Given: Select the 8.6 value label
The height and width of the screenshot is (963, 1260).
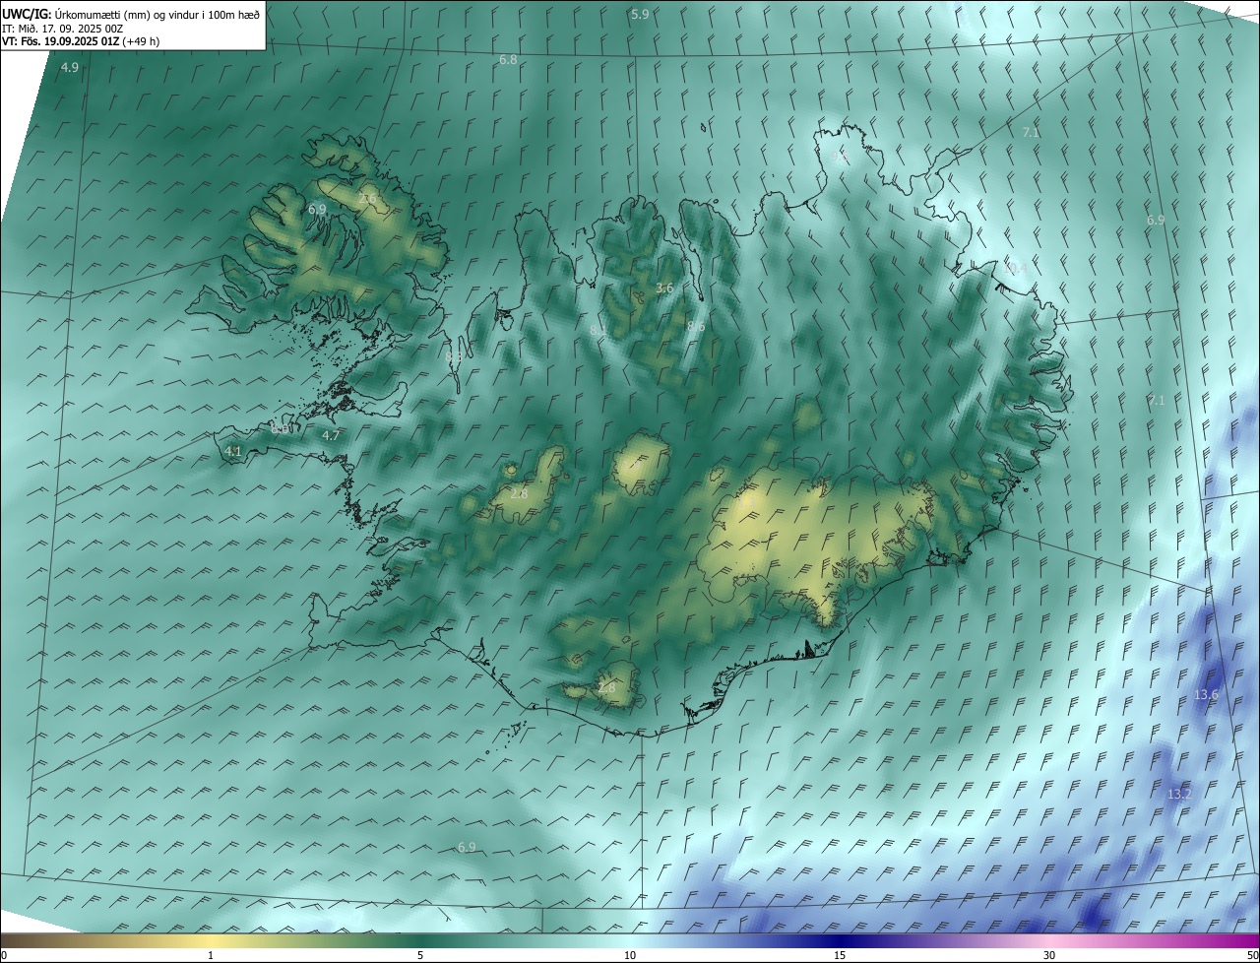Looking at the screenshot, I should pyautogui.click(x=696, y=327).
